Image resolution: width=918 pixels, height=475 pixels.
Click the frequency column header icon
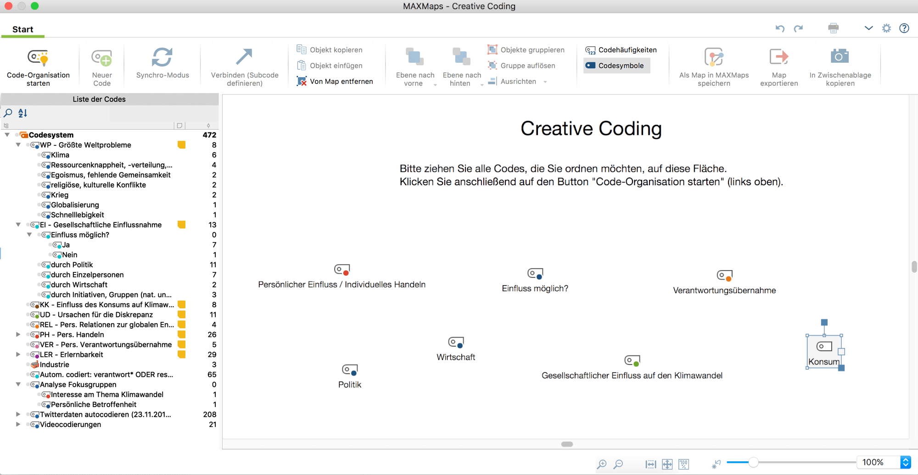[208, 125]
